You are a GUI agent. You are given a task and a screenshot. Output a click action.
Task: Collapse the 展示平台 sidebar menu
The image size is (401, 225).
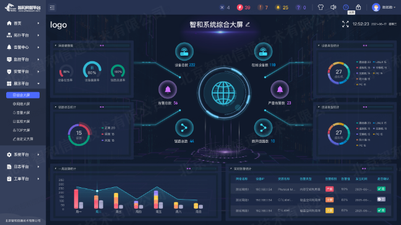[x=23, y=83]
